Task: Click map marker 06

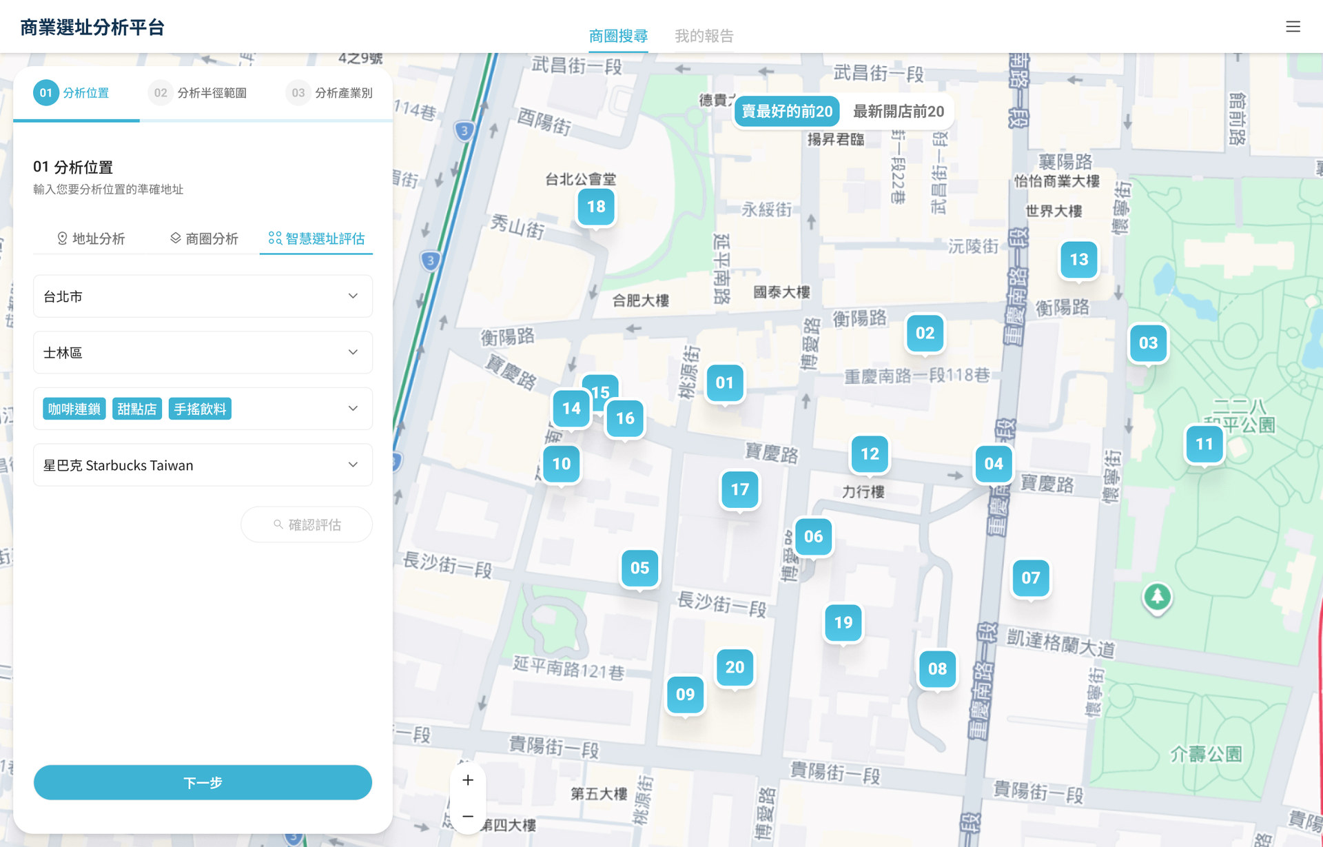Action: [x=813, y=537]
